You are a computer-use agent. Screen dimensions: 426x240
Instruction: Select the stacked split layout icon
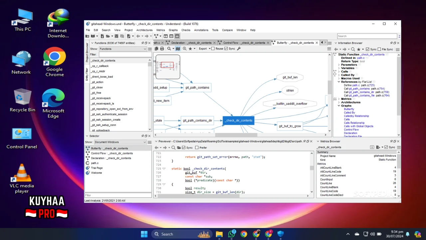coord(171,36)
